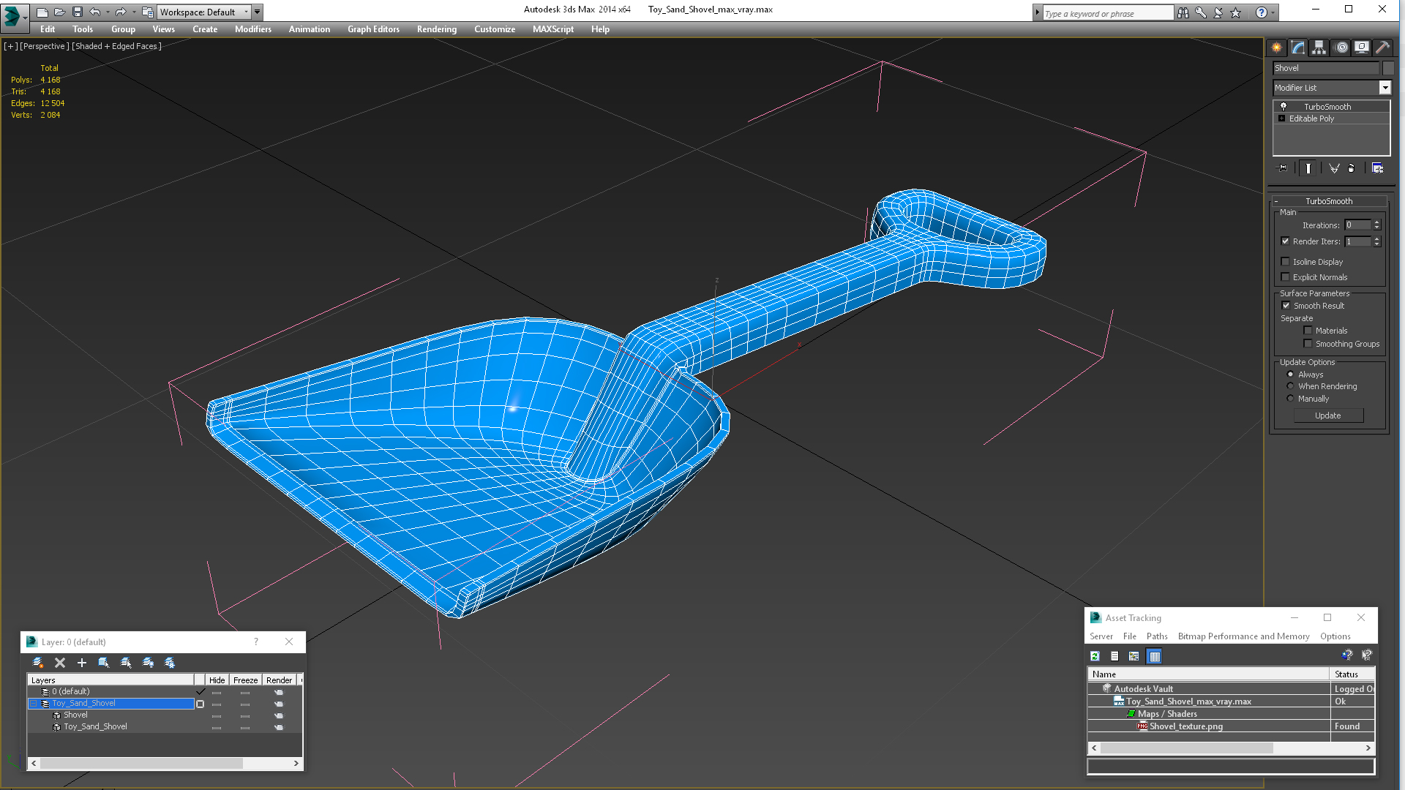Uncheck the Smooth Result checkbox
This screenshot has width=1405, height=790.
(1286, 306)
